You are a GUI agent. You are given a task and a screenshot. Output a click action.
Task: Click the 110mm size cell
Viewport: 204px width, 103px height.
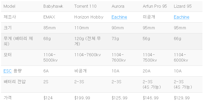click(82, 28)
